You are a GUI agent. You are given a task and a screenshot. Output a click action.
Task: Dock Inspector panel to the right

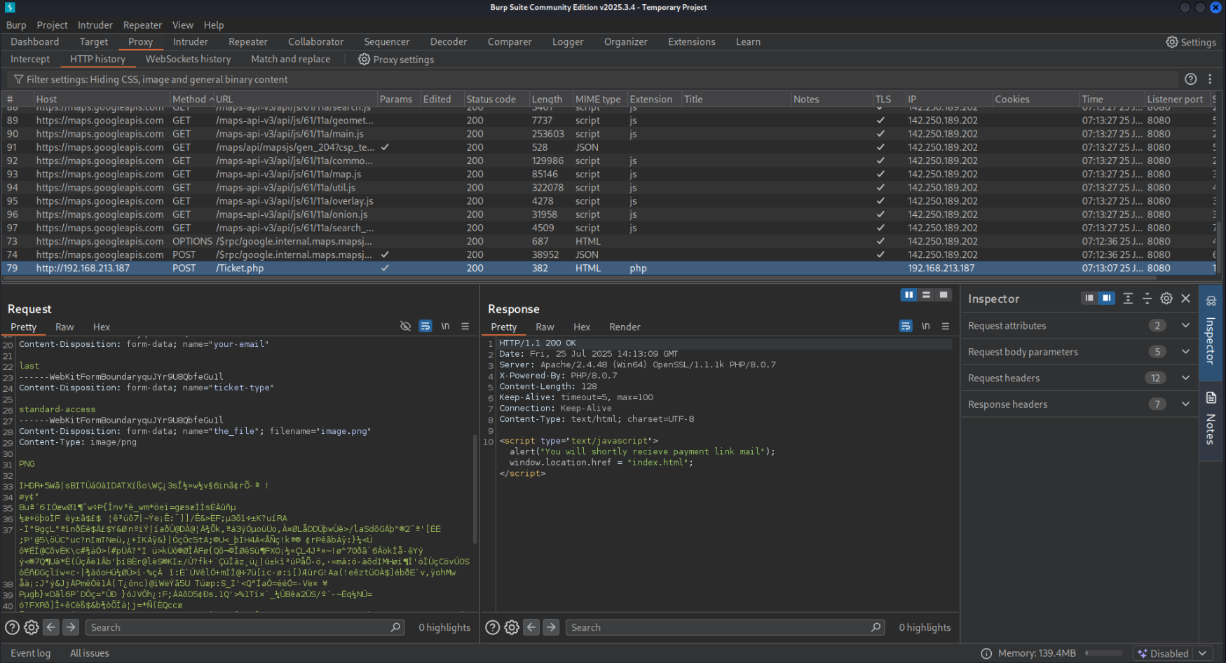coord(1106,299)
